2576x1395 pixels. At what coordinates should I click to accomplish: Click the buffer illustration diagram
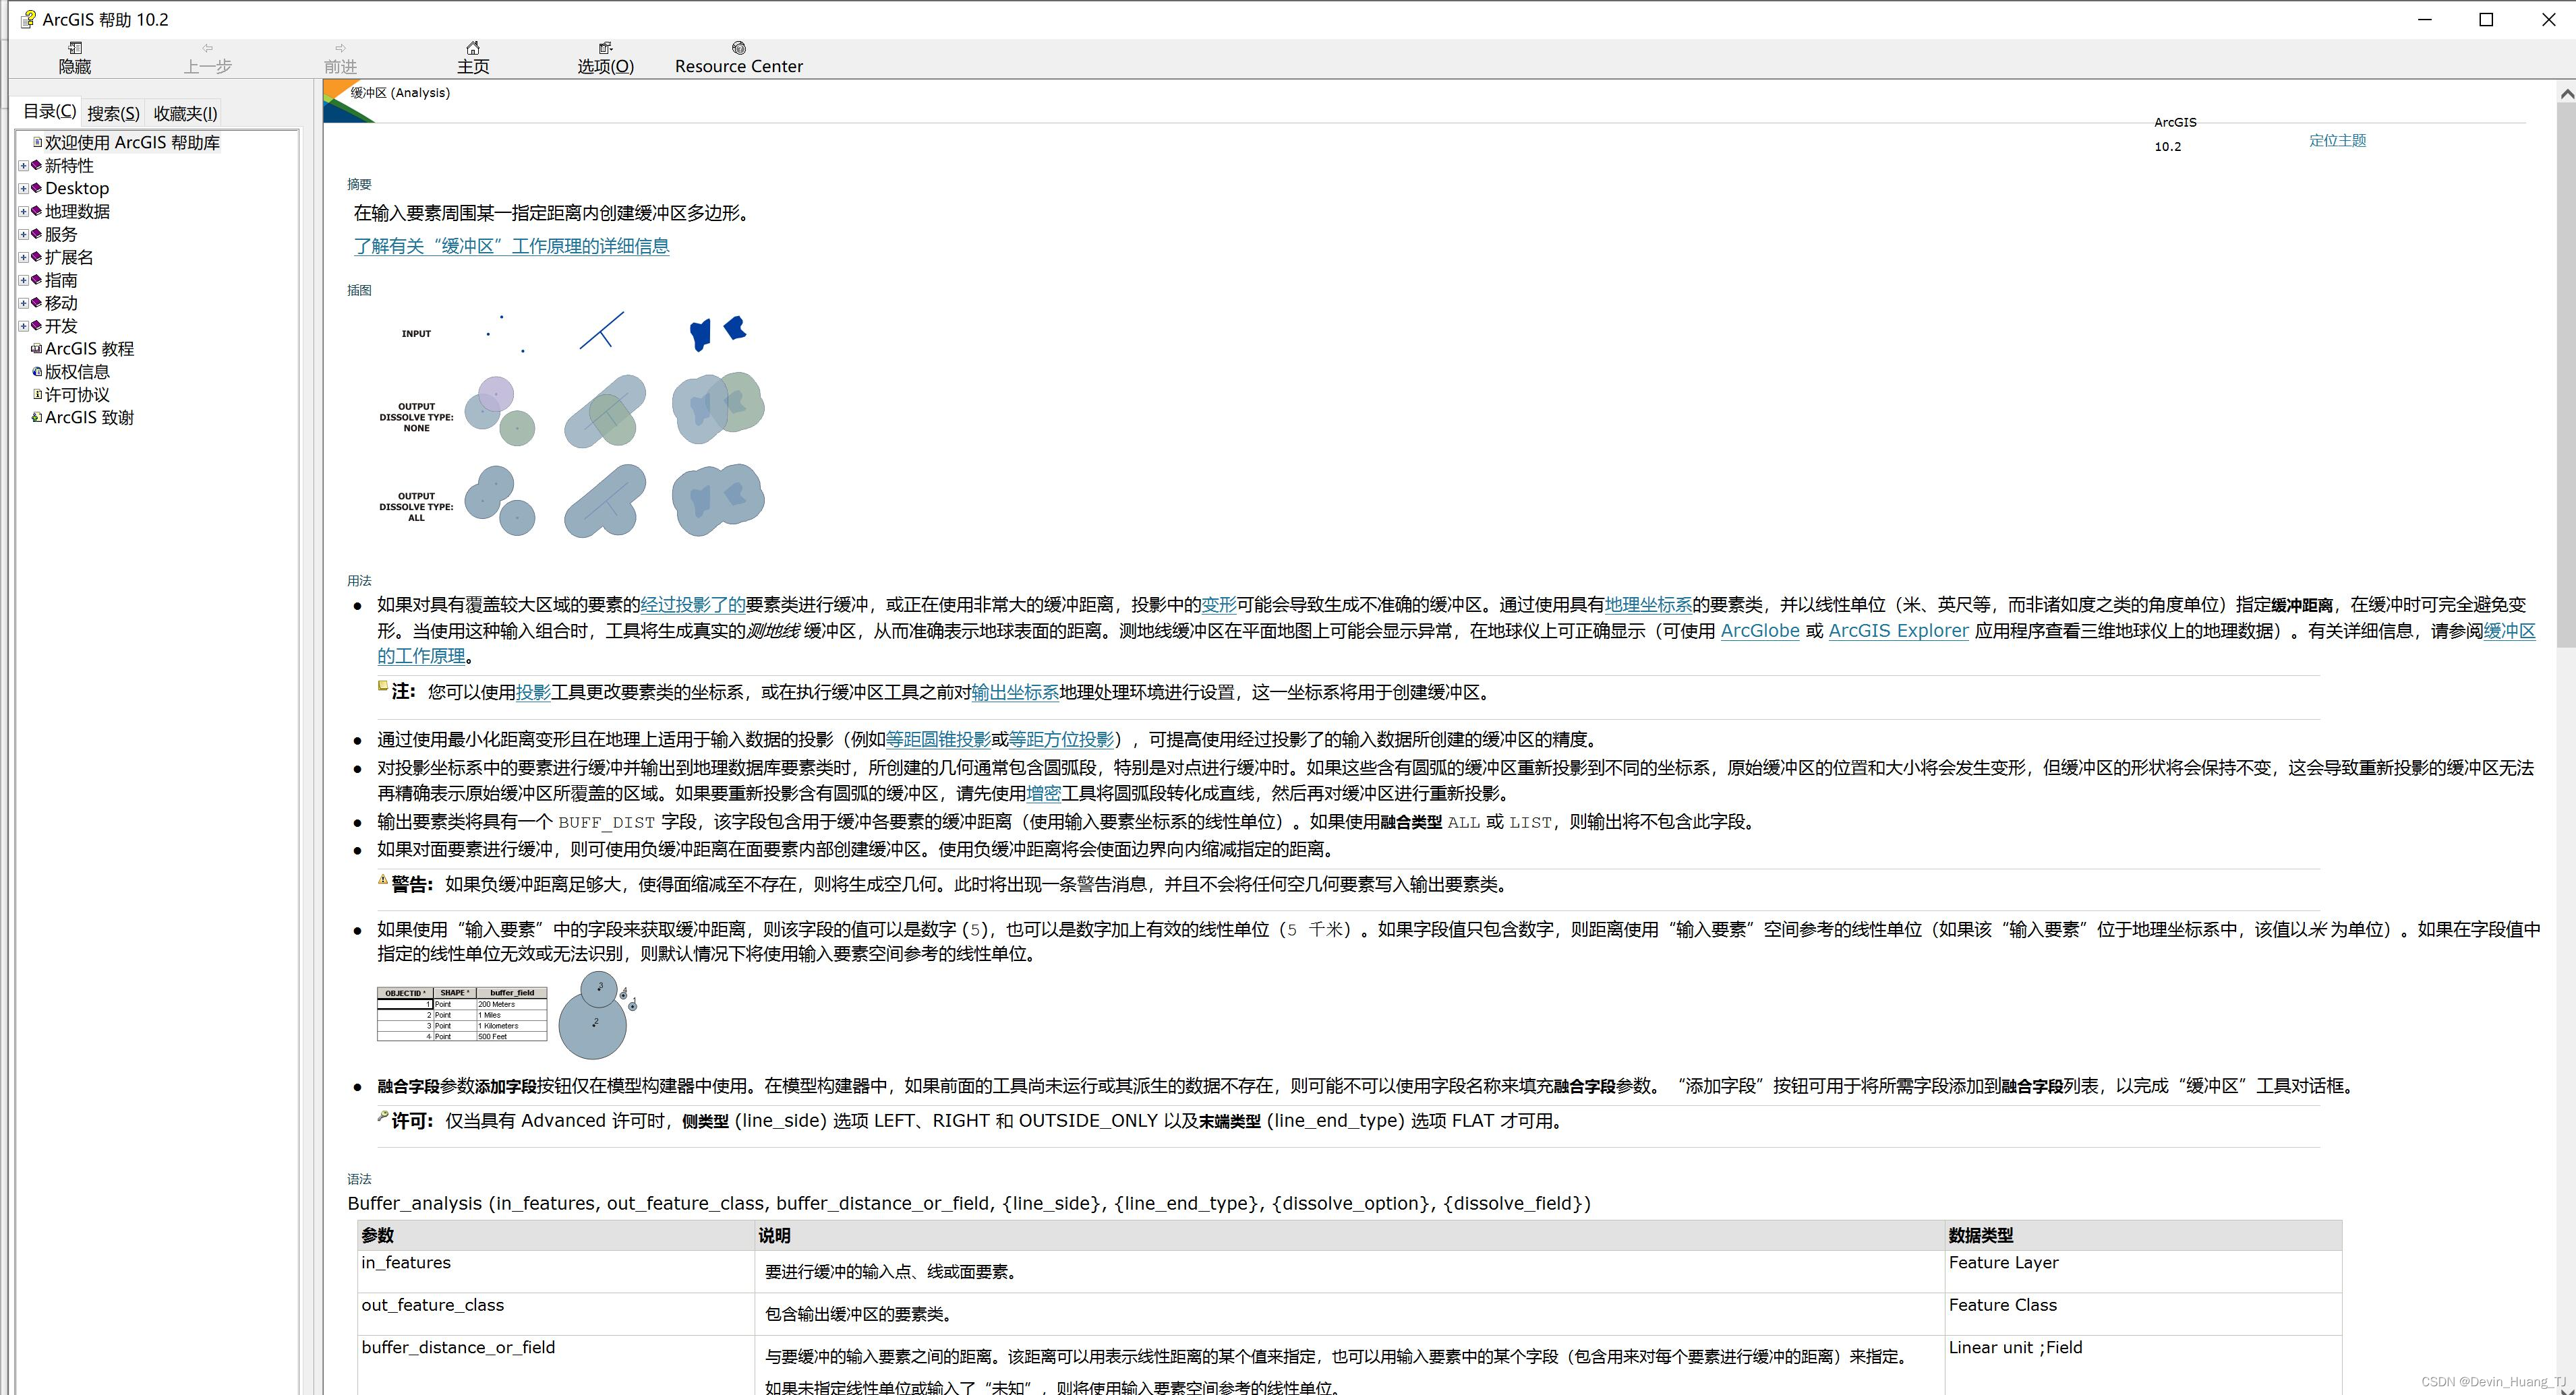click(572, 424)
